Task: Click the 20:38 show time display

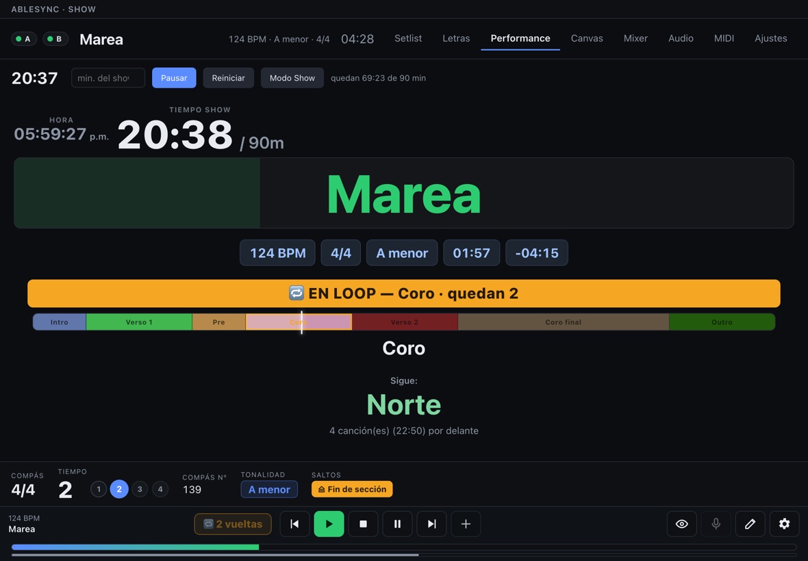Action: click(x=175, y=135)
